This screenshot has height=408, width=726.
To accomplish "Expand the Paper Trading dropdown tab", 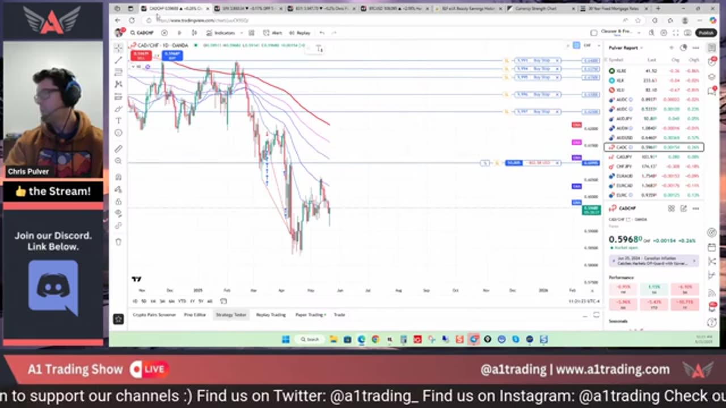I will pyautogui.click(x=310, y=314).
